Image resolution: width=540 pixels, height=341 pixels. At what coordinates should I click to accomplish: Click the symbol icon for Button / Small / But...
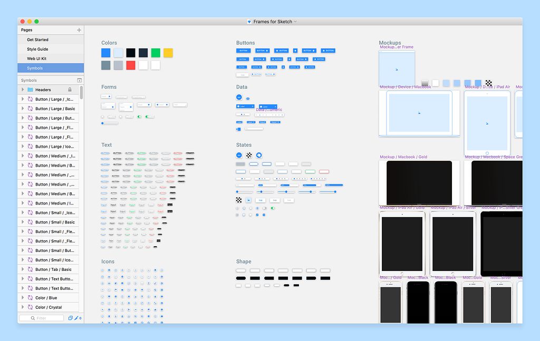point(30,250)
